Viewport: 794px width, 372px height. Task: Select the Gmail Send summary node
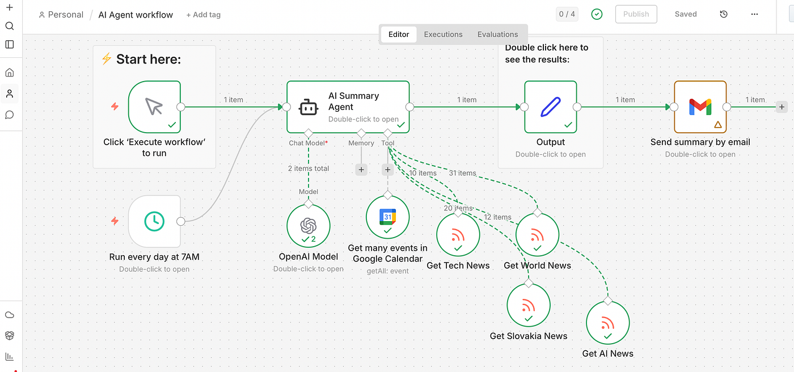click(700, 107)
